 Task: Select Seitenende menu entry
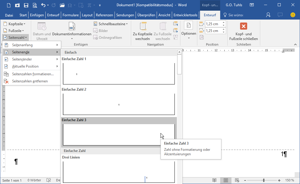pyautogui.click(x=31, y=52)
